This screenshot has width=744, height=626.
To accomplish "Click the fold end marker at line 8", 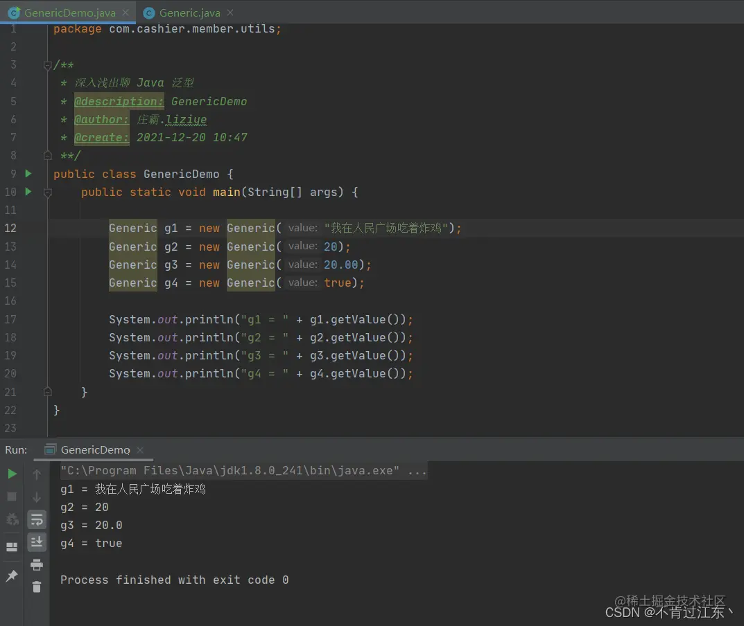I will pyautogui.click(x=47, y=155).
